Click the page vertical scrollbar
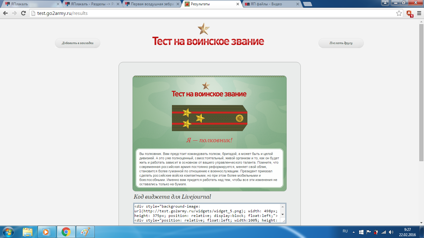424x238 pixels. pyautogui.click(x=421, y=93)
